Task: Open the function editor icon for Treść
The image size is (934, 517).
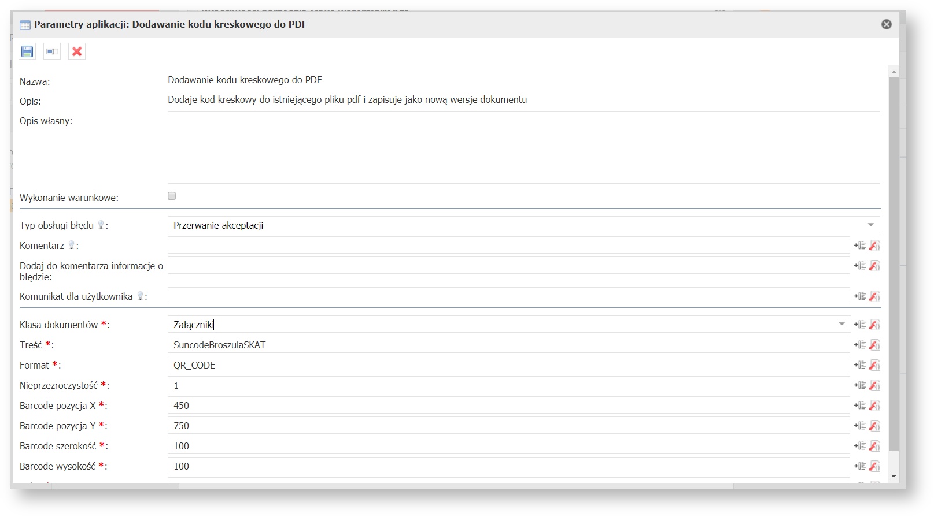Action: (874, 345)
